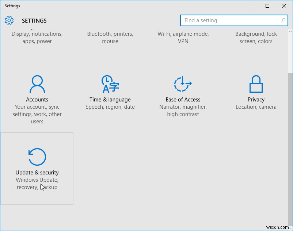Click Narrator, magnifier, high contrast text

tap(183, 110)
